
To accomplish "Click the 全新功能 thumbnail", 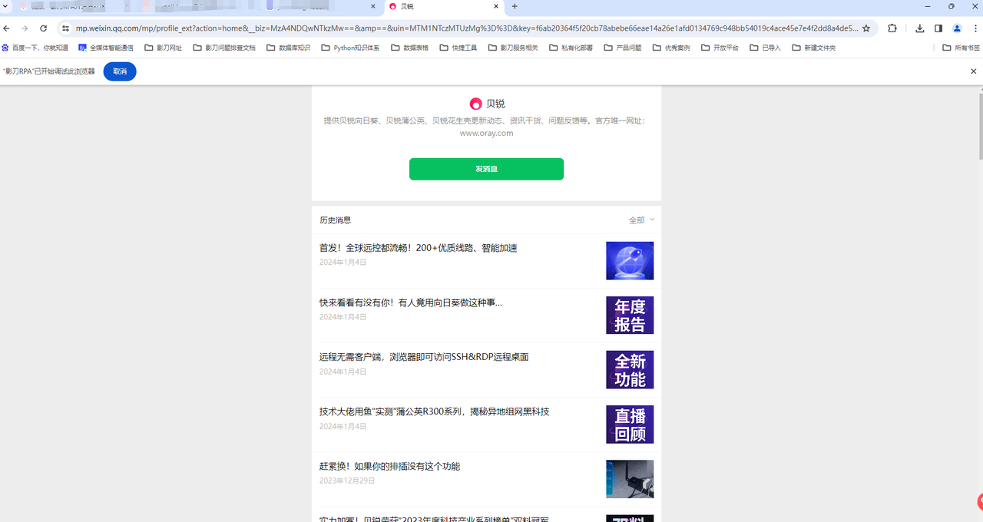I will [630, 370].
